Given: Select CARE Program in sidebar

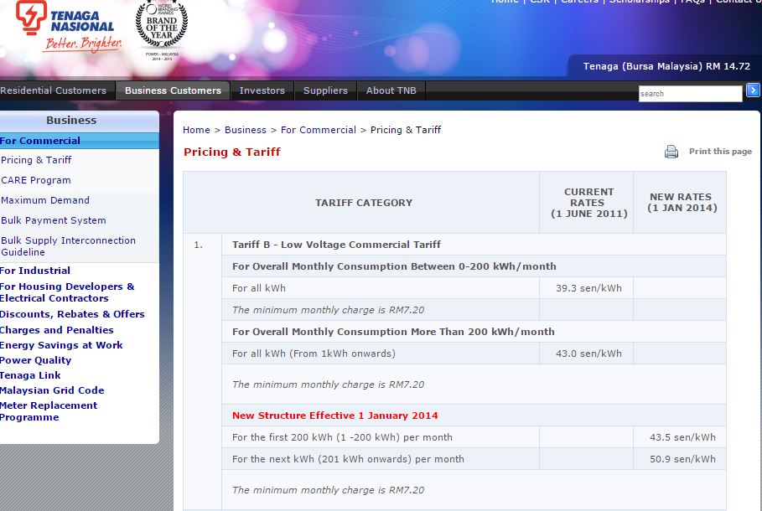Looking at the screenshot, I should tap(36, 180).
